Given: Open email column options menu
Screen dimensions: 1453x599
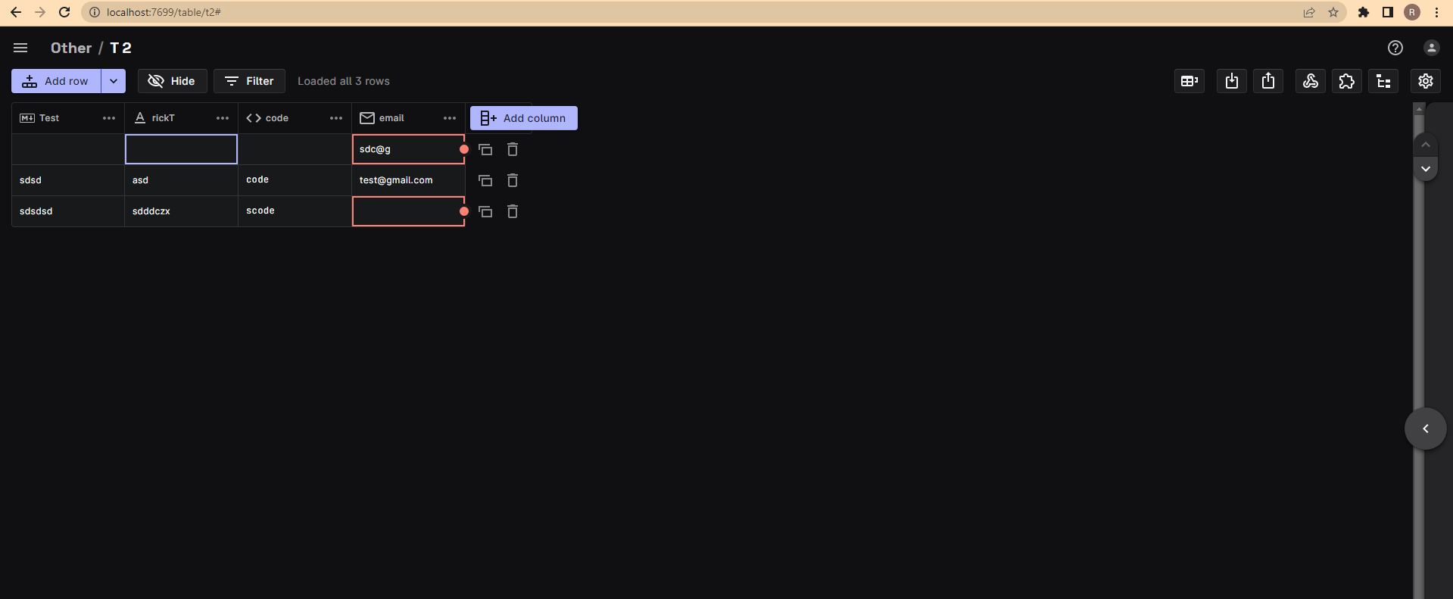Looking at the screenshot, I should point(450,118).
